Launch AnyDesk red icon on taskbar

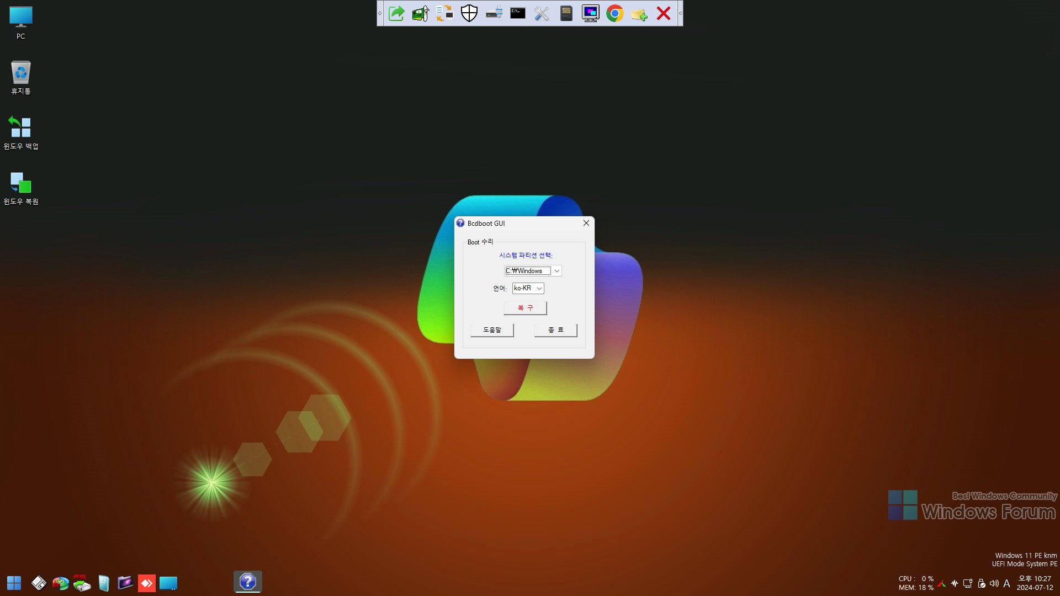(x=147, y=583)
